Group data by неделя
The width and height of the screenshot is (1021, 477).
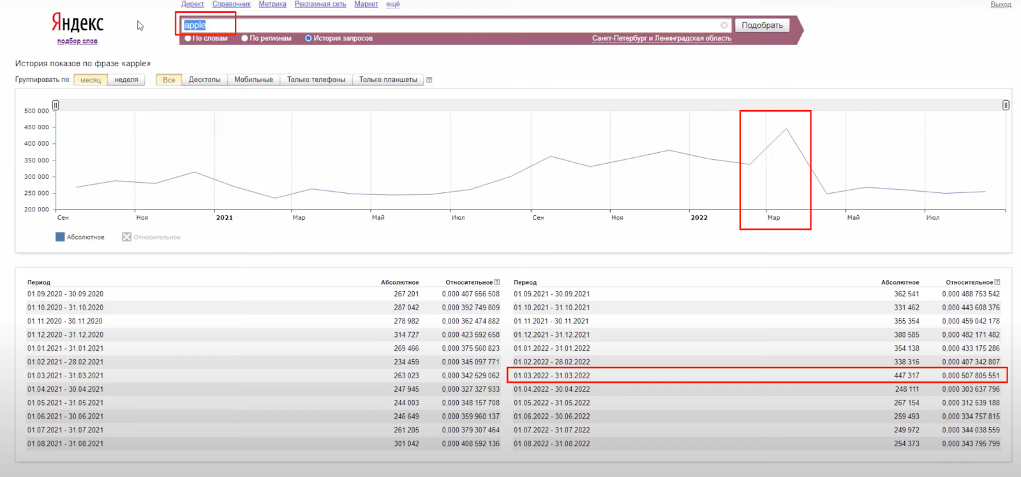coord(126,80)
